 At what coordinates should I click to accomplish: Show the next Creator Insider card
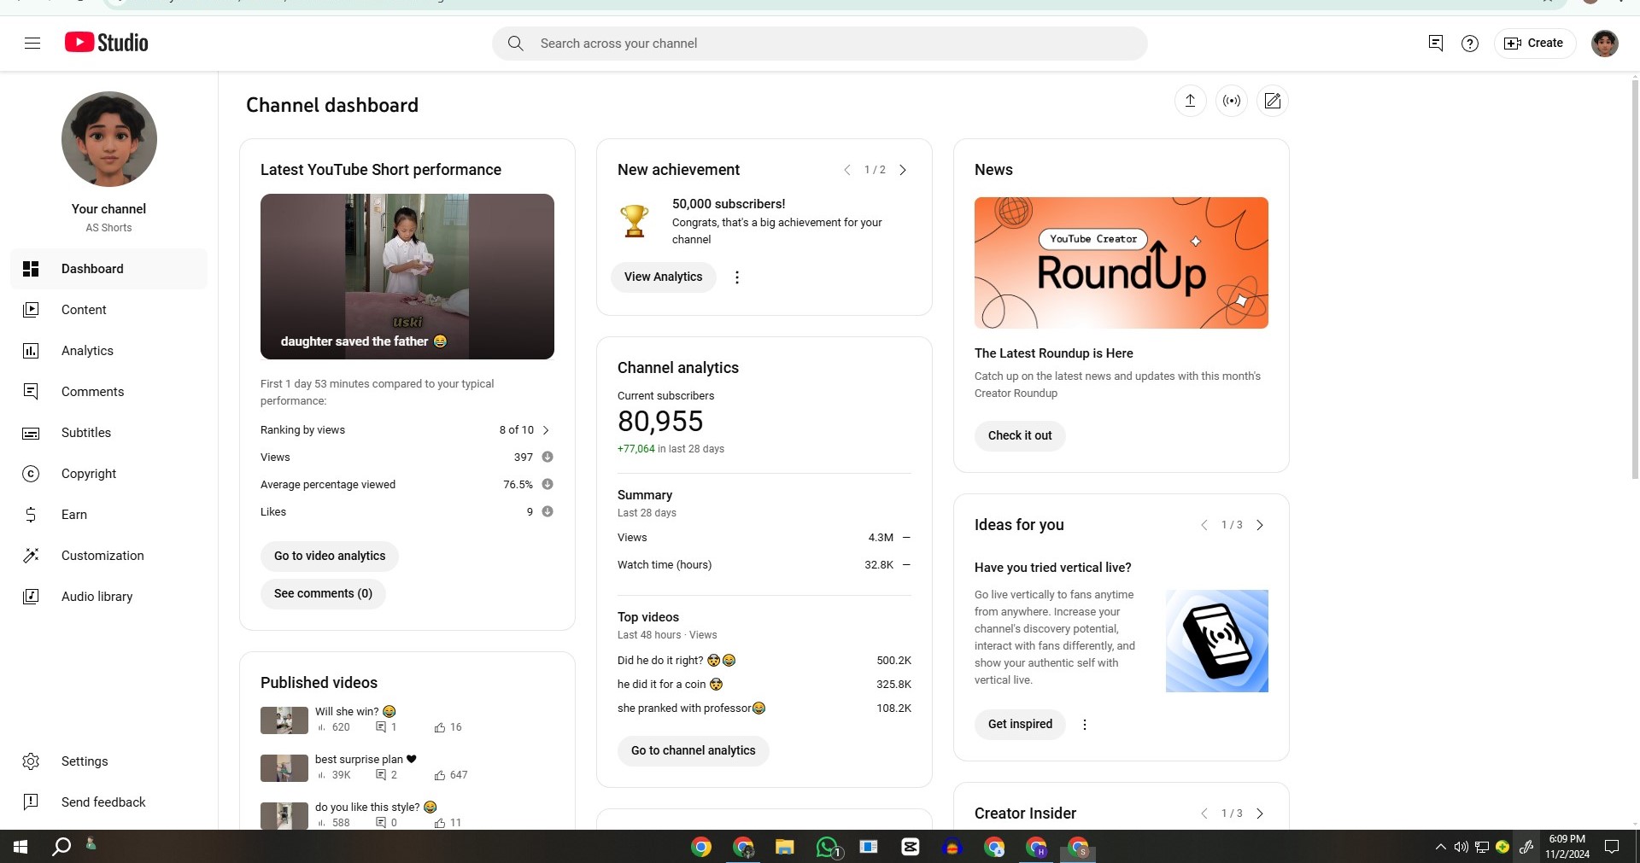coord(1260,813)
